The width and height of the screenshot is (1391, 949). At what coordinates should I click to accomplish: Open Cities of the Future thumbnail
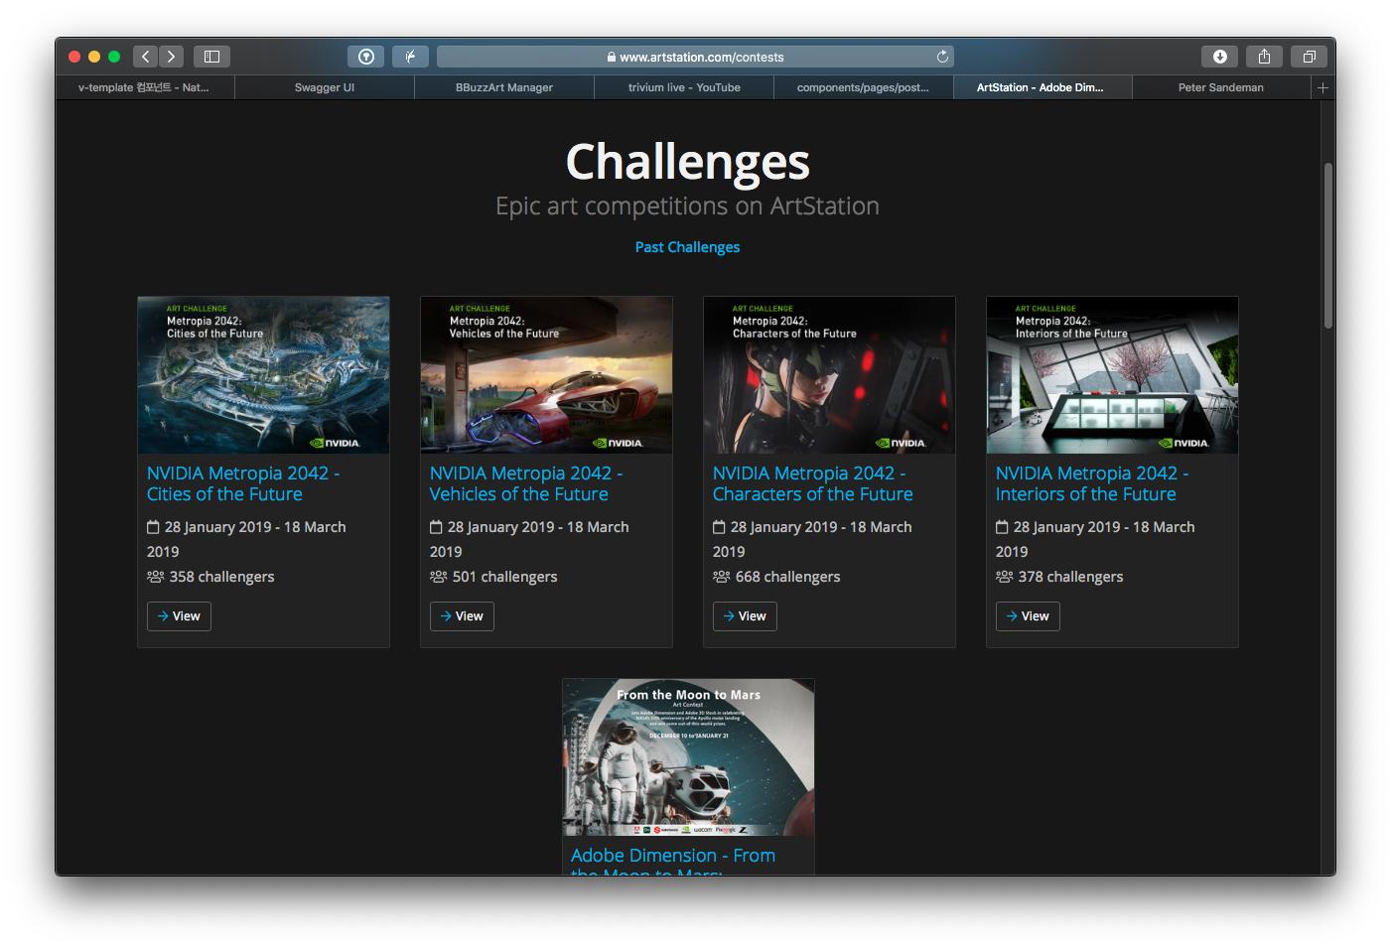click(x=263, y=375)
